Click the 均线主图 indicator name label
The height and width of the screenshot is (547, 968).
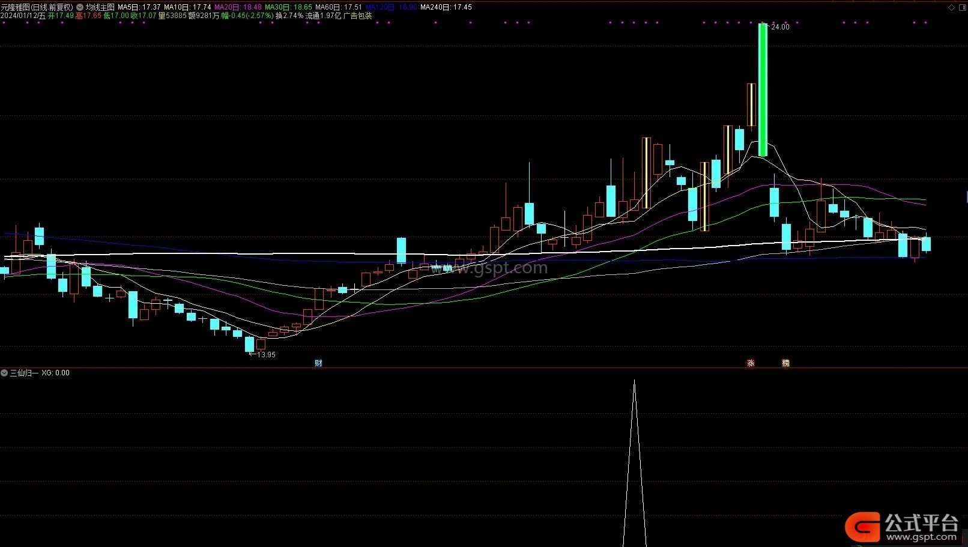[x=100, y=7]
